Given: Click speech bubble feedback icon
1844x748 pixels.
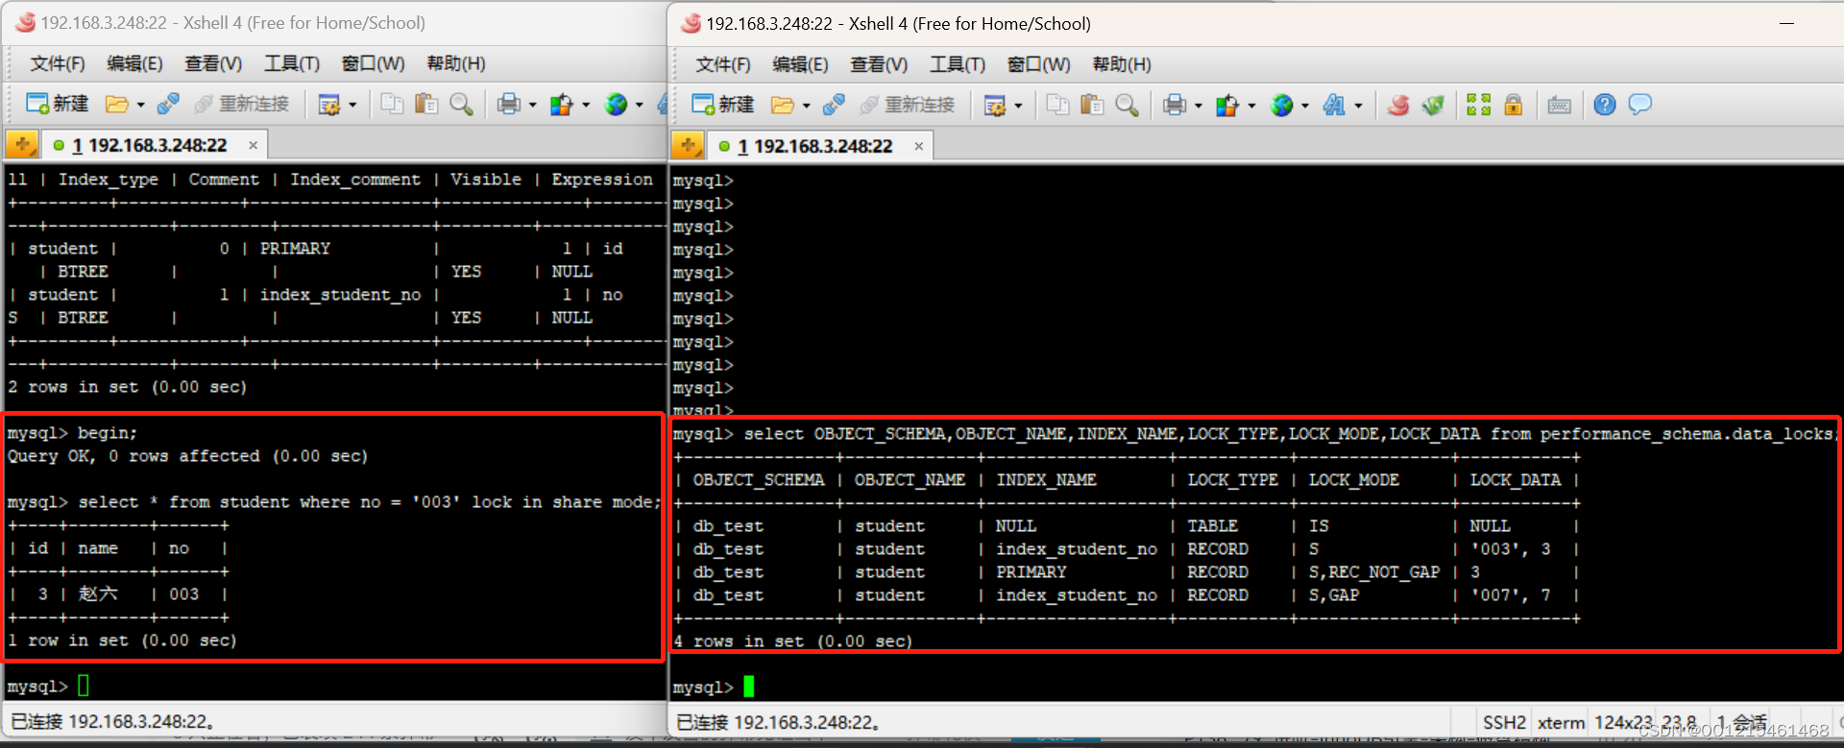Looking at the screenshot, I should tap(1639, 104).
